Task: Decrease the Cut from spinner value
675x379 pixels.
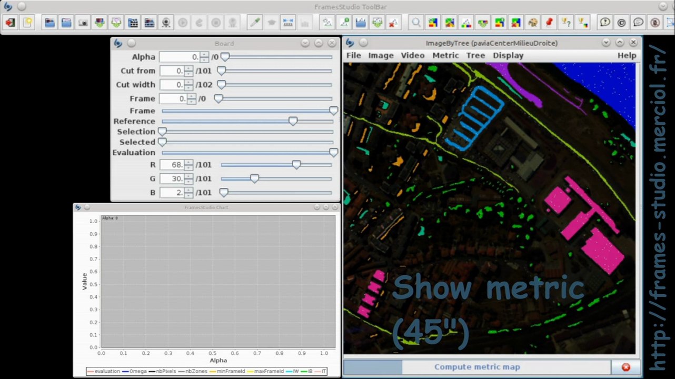Action: (188, 73)
